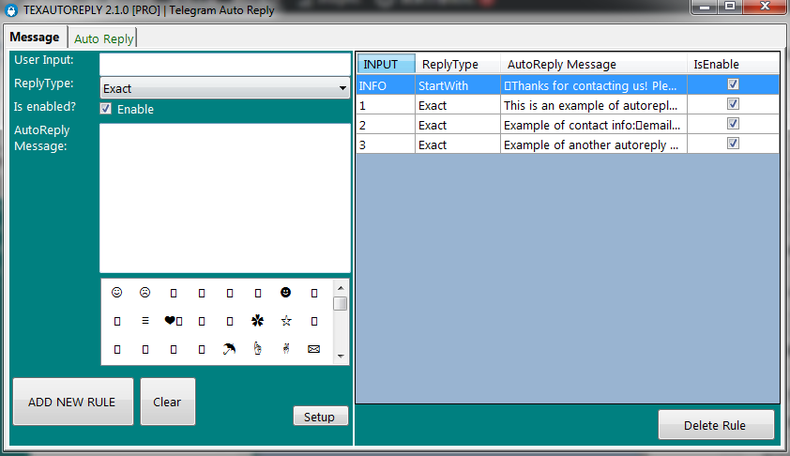Insert the pointing-up hand emoji

(257, 349)
